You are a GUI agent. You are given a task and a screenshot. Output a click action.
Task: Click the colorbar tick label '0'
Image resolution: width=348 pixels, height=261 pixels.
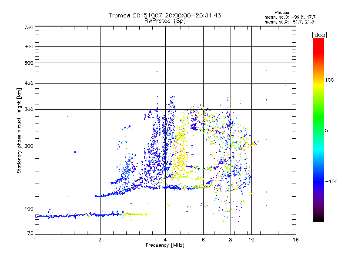[326, 130]
